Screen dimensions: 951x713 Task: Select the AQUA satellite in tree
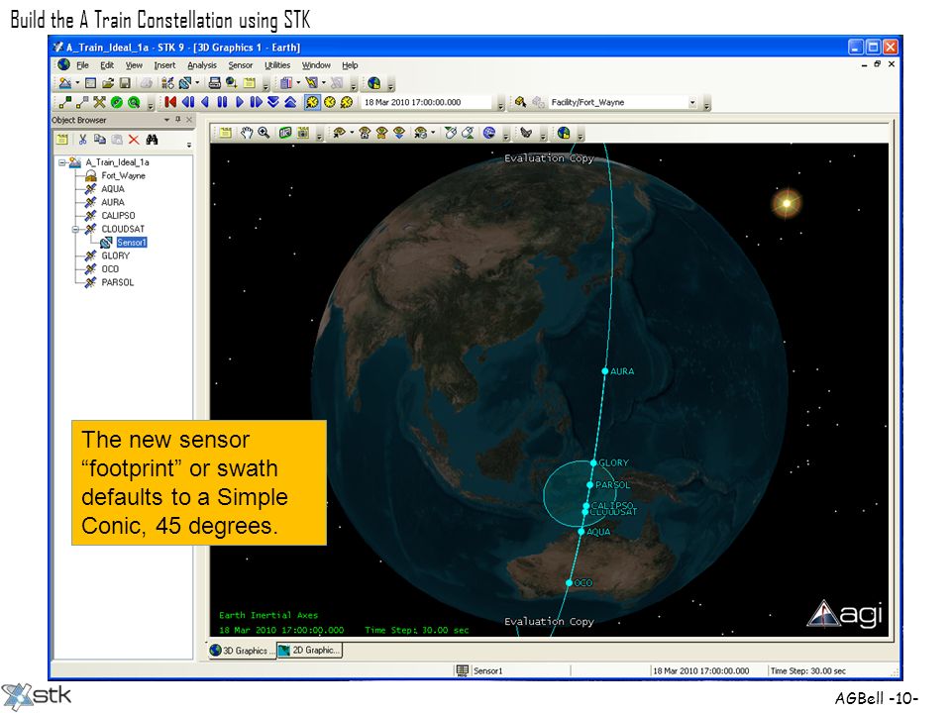point(113,189)
